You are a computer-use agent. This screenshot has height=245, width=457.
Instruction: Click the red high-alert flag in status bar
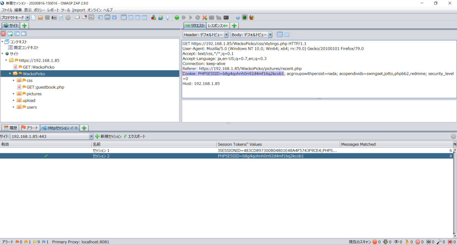17,242
